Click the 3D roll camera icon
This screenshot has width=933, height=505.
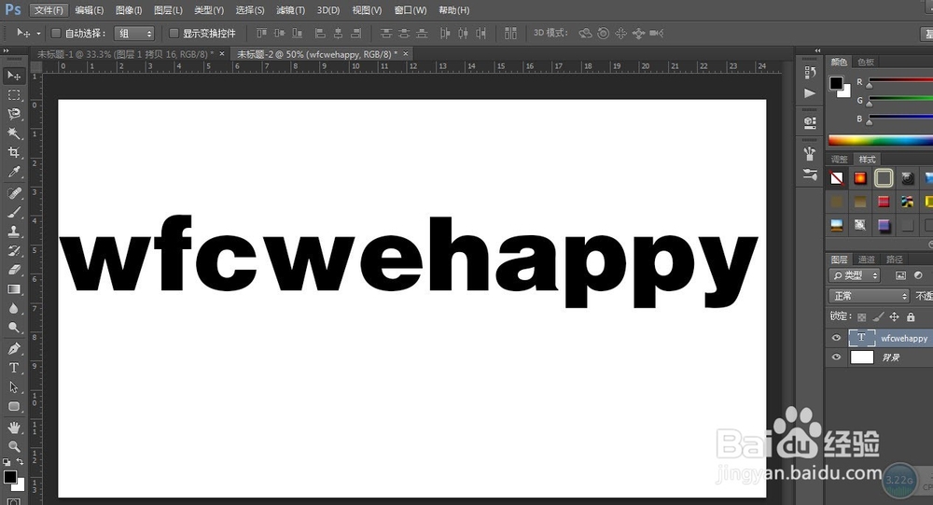[x=603, y=34]
